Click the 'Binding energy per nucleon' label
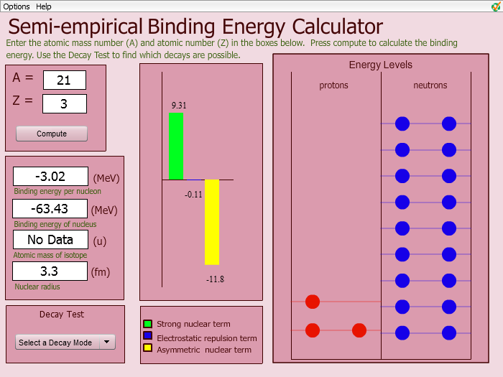 pyautogui.click(x=57, y=191)
